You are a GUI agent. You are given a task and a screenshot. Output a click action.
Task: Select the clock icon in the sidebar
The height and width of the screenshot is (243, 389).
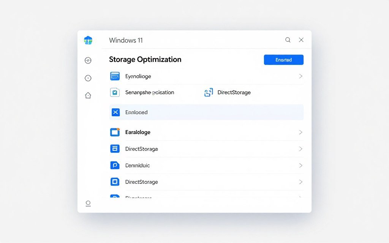pyautogui.click(x=88, y=78)
